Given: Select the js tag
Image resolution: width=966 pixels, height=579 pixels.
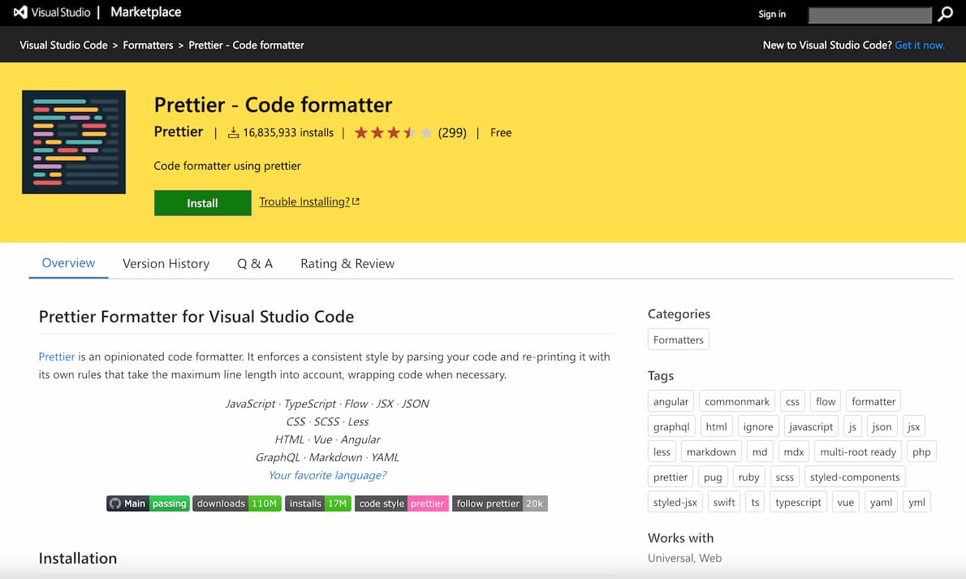Looking at the screenshot, I should click(852, 426).
